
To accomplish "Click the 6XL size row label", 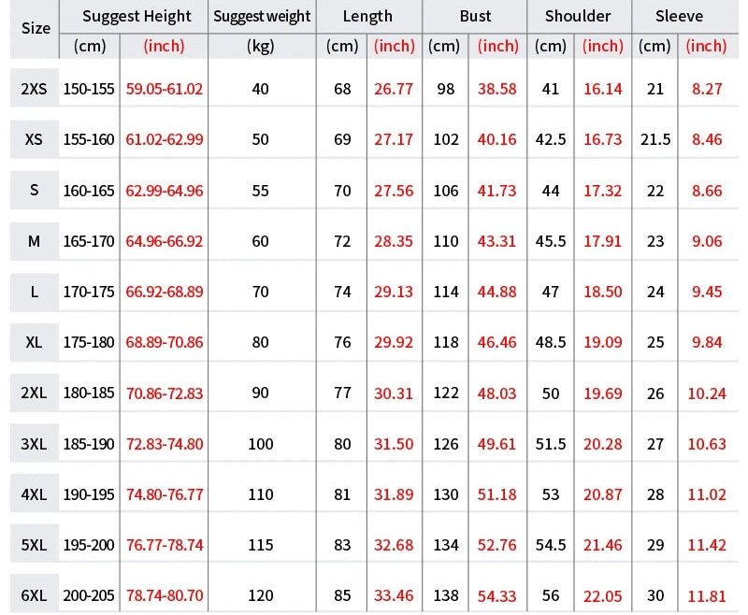I will [35, 595].
